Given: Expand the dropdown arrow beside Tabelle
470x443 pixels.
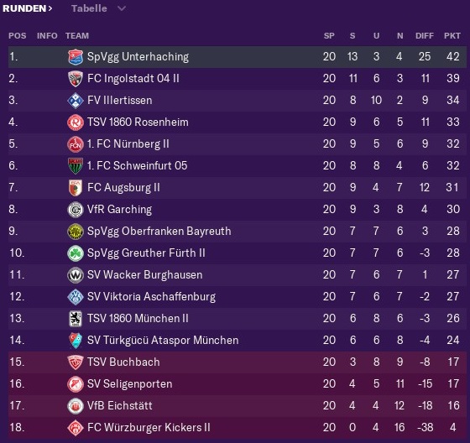Looking at the screenshot, I should 122,8.
